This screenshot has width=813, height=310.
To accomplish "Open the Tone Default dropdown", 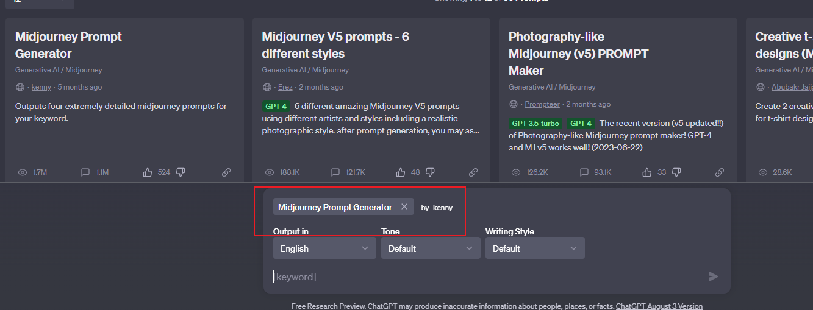I will coord(431,248).
